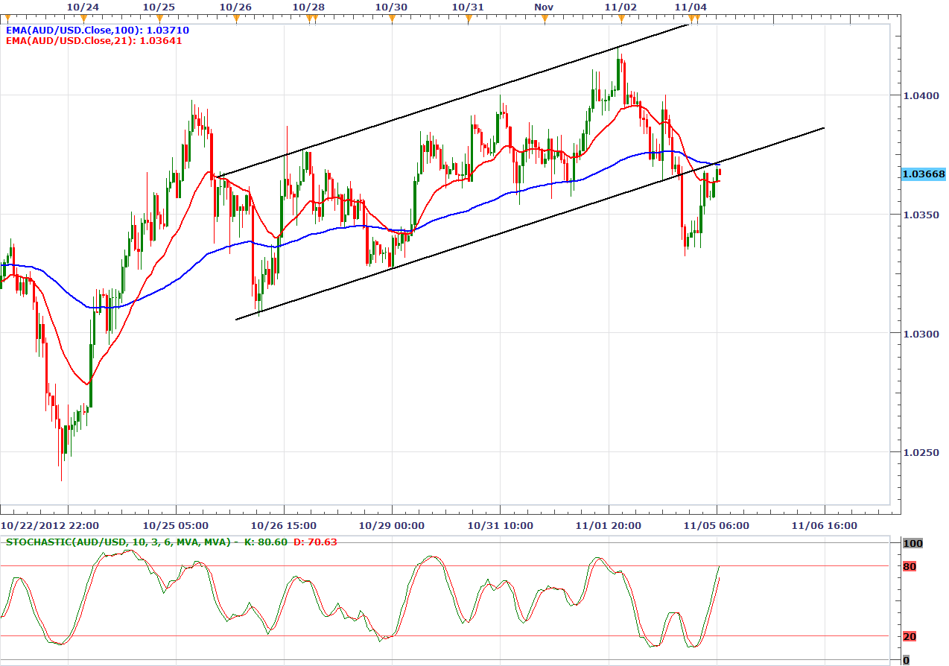
Task: Click the 10/22/2012 22:00 time axis label
Action: coord(50,525)
